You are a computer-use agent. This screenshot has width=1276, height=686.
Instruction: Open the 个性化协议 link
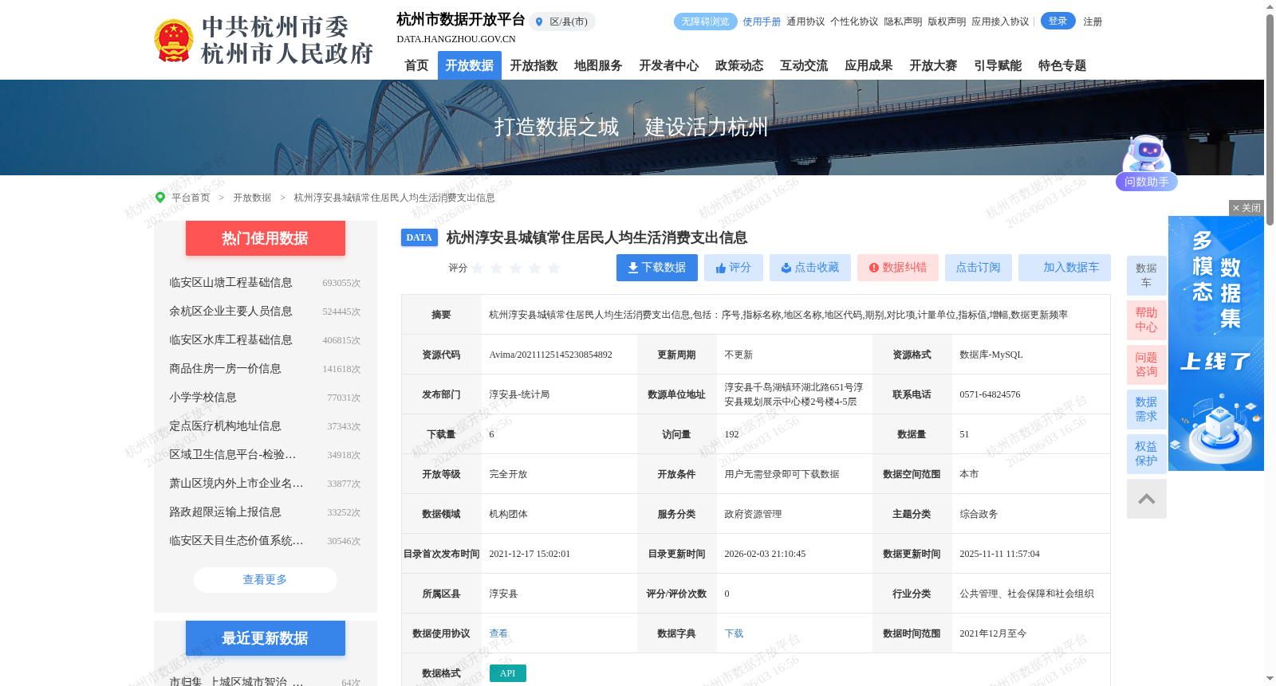tap(854, 22)
